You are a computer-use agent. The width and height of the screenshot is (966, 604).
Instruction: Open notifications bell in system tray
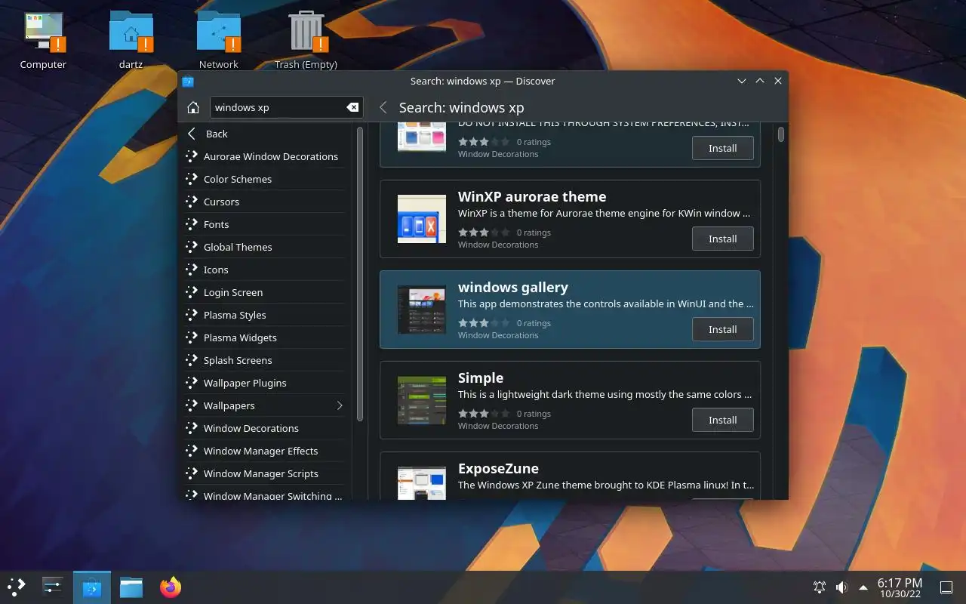[819, 587]
